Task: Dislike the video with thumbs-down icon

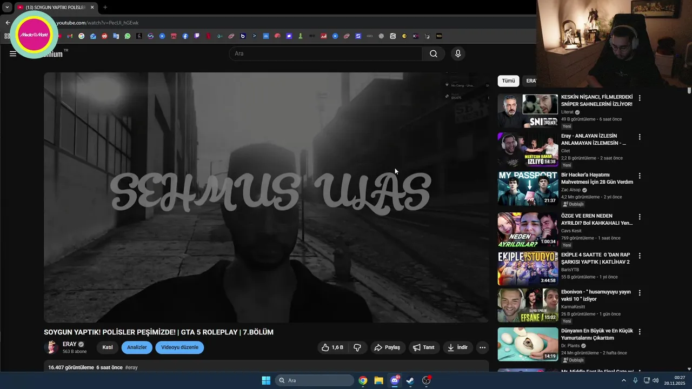Action: coord(357,347)
